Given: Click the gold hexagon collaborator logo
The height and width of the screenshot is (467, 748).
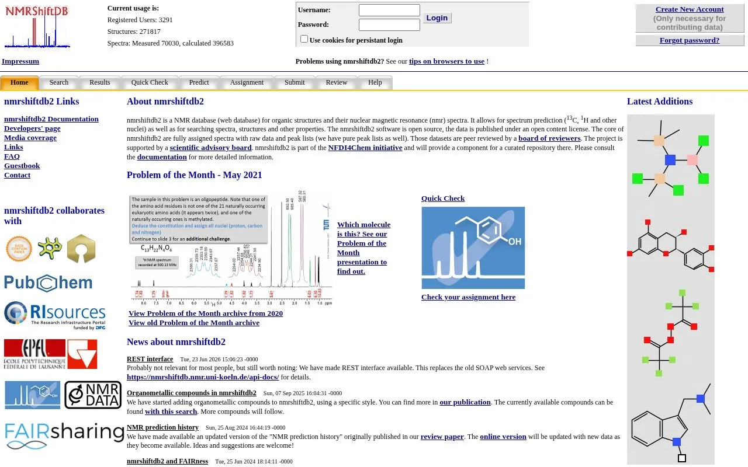Looking at the screenshot, I should [x=81, y=249].
